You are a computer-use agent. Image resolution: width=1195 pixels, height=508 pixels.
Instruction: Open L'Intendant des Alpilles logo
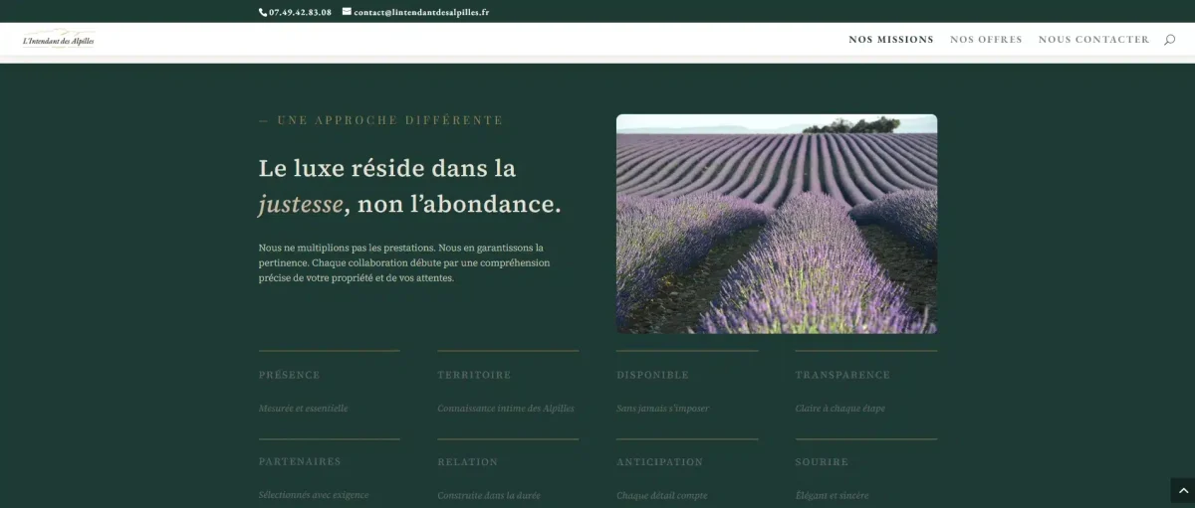click(x=59, y=40)
